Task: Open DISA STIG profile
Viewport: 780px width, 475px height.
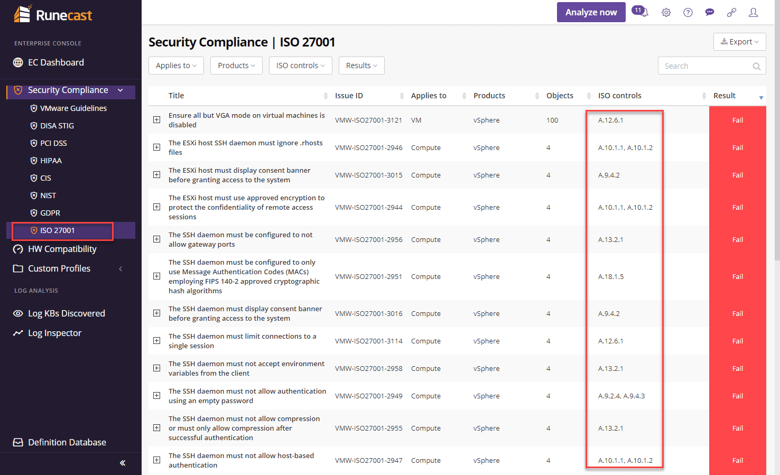Action: pos(57,126)
